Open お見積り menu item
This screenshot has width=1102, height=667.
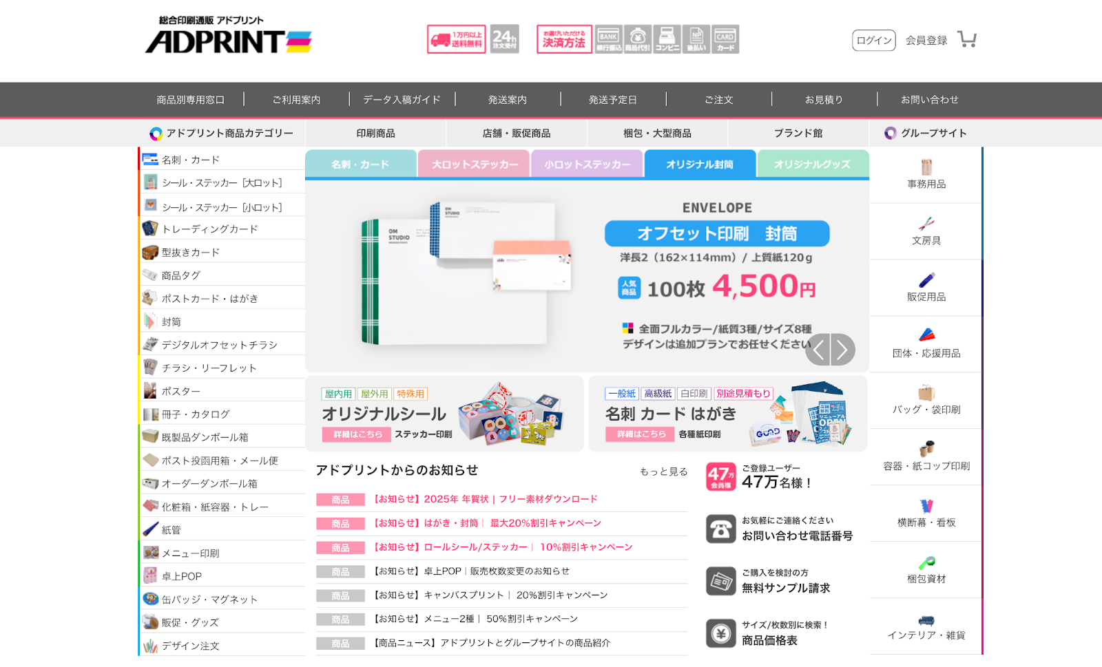(x=824, y=100)
